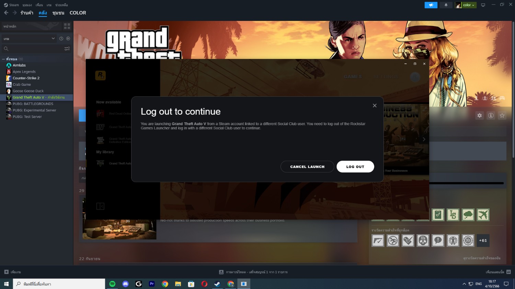Focus the library search field
This screenshot has width=515, height=289.
33,49
